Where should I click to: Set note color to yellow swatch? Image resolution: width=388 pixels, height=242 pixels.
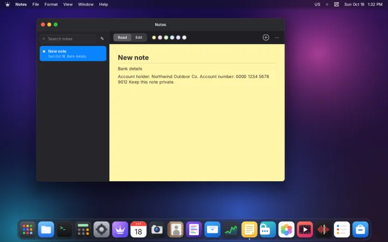[154, 38]
